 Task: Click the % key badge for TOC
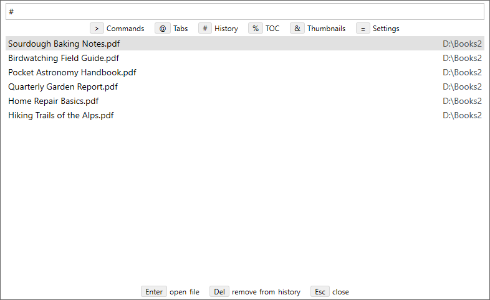point(256,29)
